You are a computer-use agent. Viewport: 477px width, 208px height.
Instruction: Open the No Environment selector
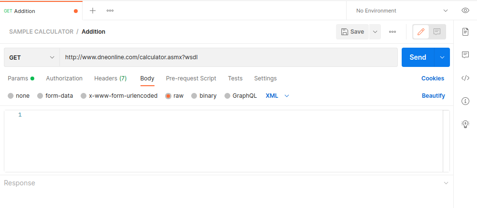[402, 11]
